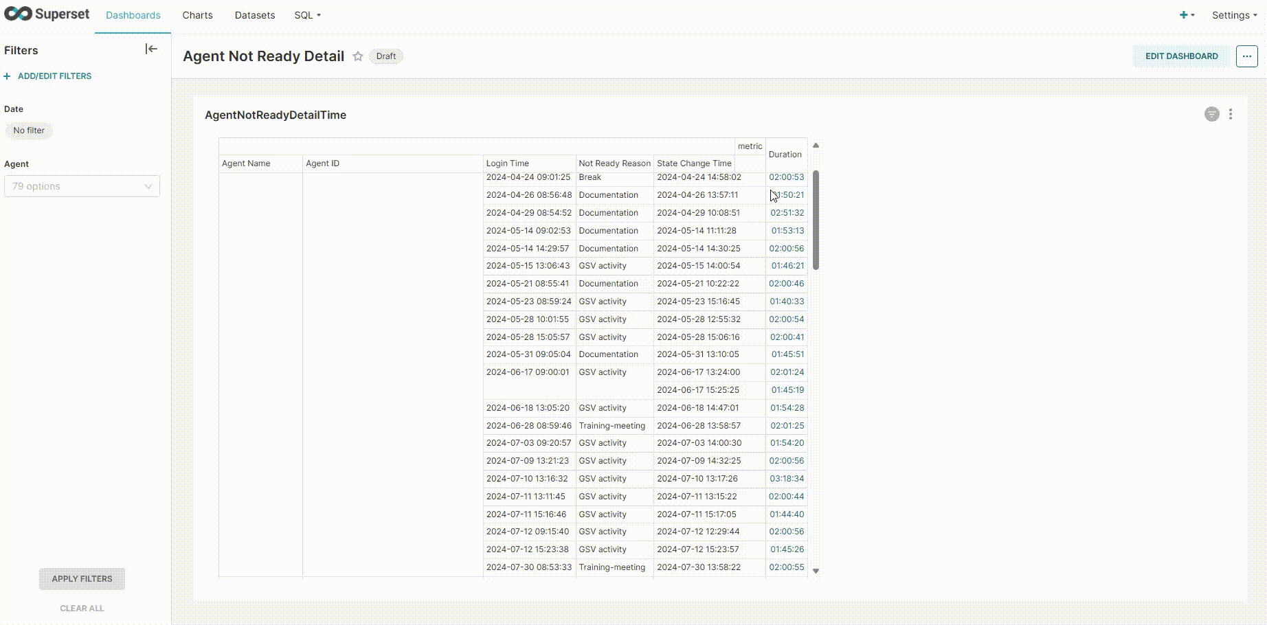The width and height of the screenshot is (1267, 625).
Task: Open the Settings dropdown menu
Action: click(1233, 15)
